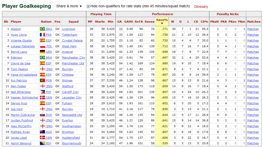Viewport: 263px width, 148px height.
Task: Untick the Hide non-qualifiers checkbox
Action: [x=88, y=6]
